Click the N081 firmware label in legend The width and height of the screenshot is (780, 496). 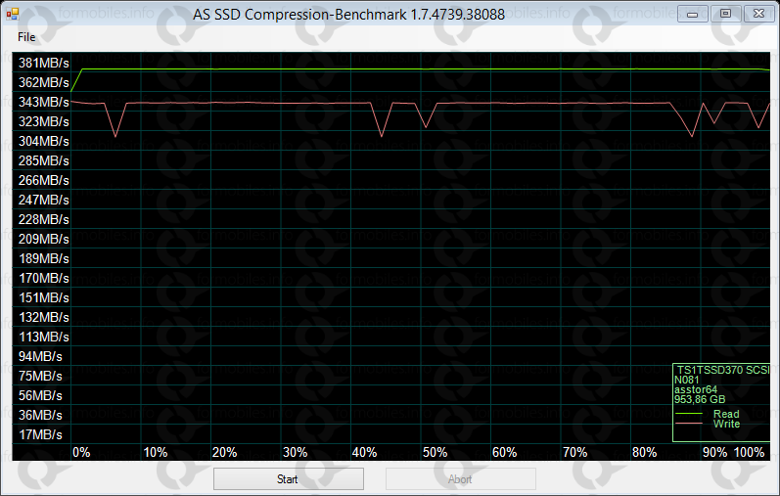(x=685, y=380)
